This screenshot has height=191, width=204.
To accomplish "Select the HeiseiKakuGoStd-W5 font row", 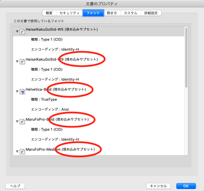I will 98,31.
